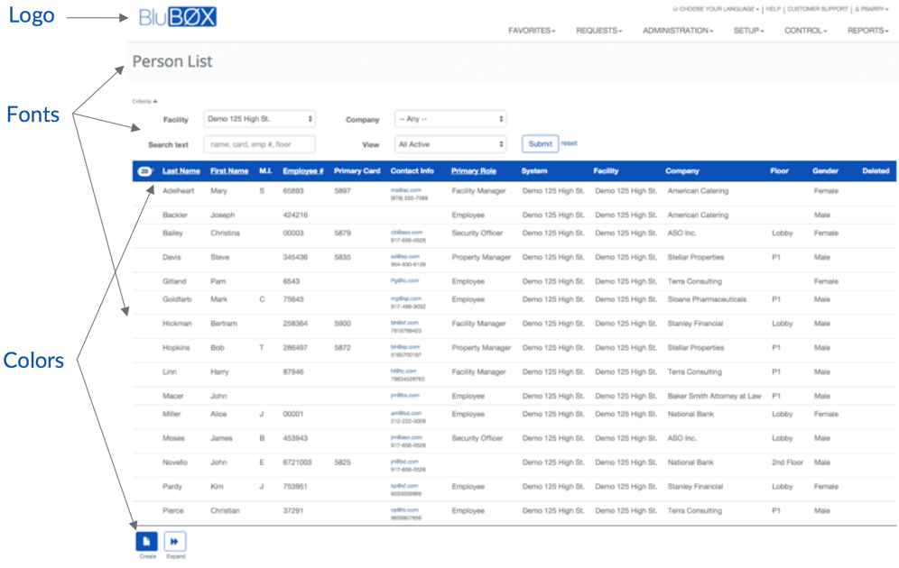899x568 pixels.
Task: Click the Customer Support link
Action: (x=817, y=9)
